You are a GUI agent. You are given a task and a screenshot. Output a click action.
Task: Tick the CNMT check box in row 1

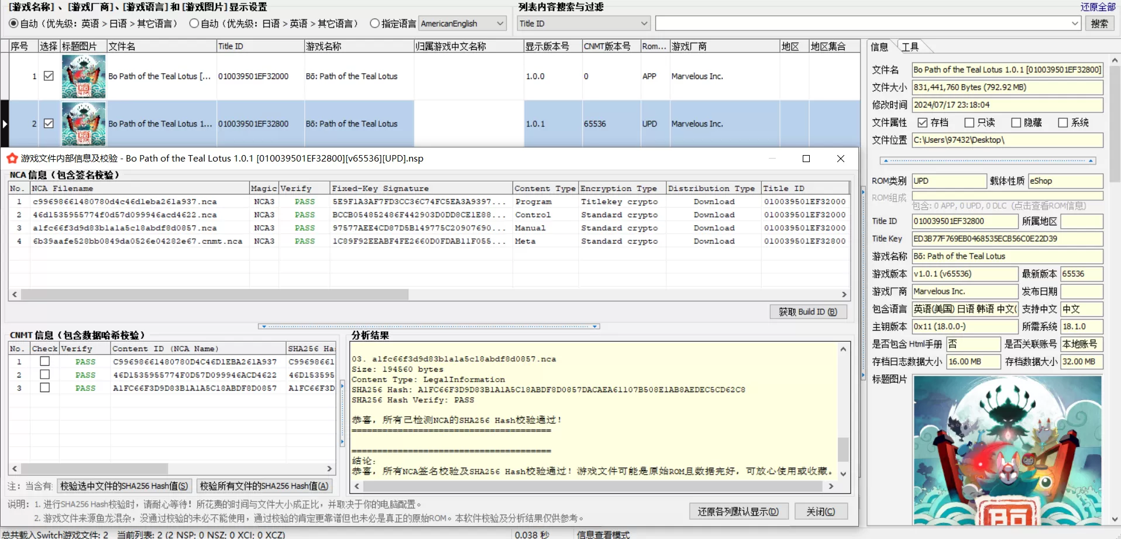tap(44, 362)
